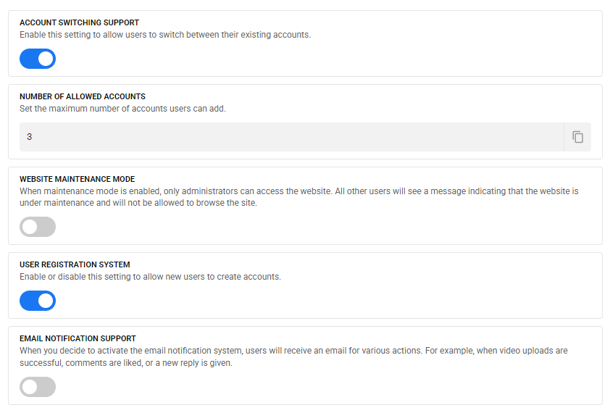610x413 pixels.
Task: Turn off User Registration System toggle
Action: point(38,301)
